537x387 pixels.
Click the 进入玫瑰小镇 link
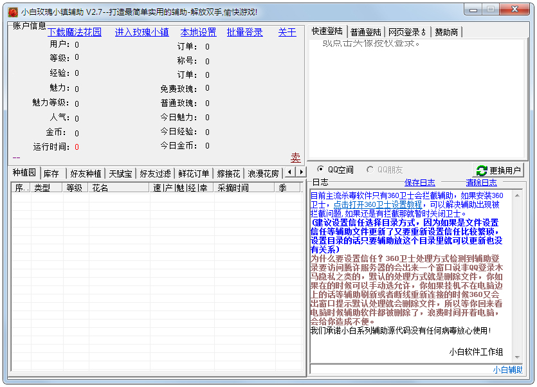(141, 32)
